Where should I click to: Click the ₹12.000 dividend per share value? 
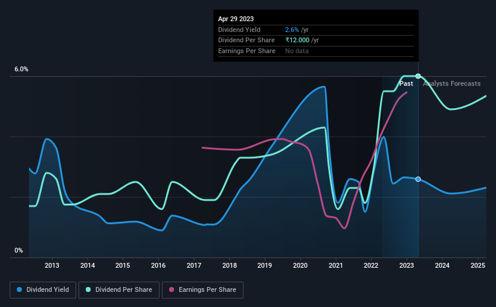click(297, 40)
